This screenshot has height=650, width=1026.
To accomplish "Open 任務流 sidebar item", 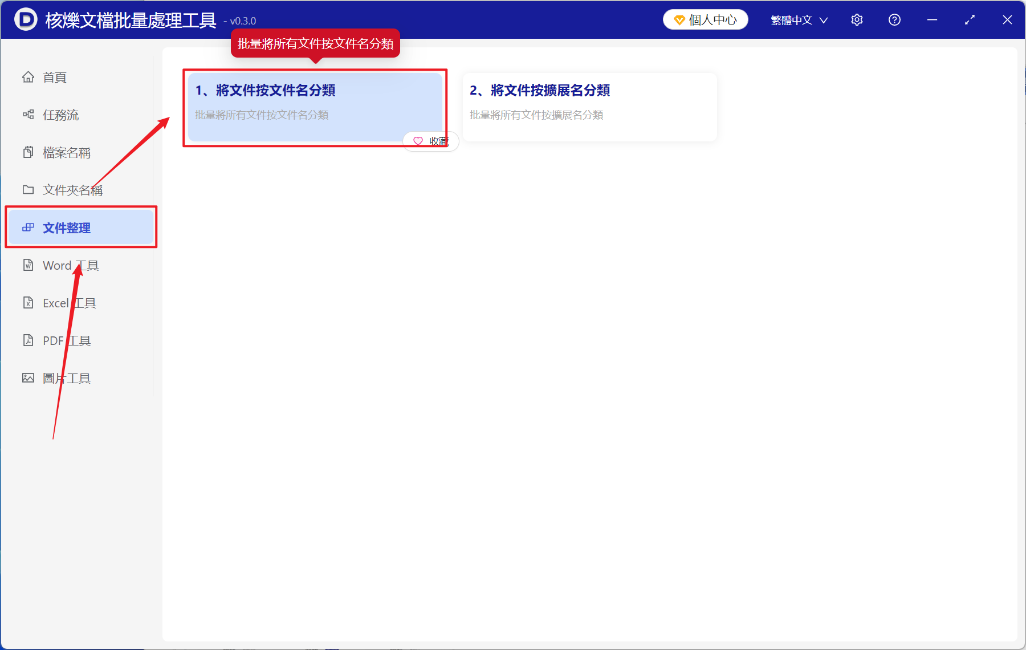I will coord(80,115).
